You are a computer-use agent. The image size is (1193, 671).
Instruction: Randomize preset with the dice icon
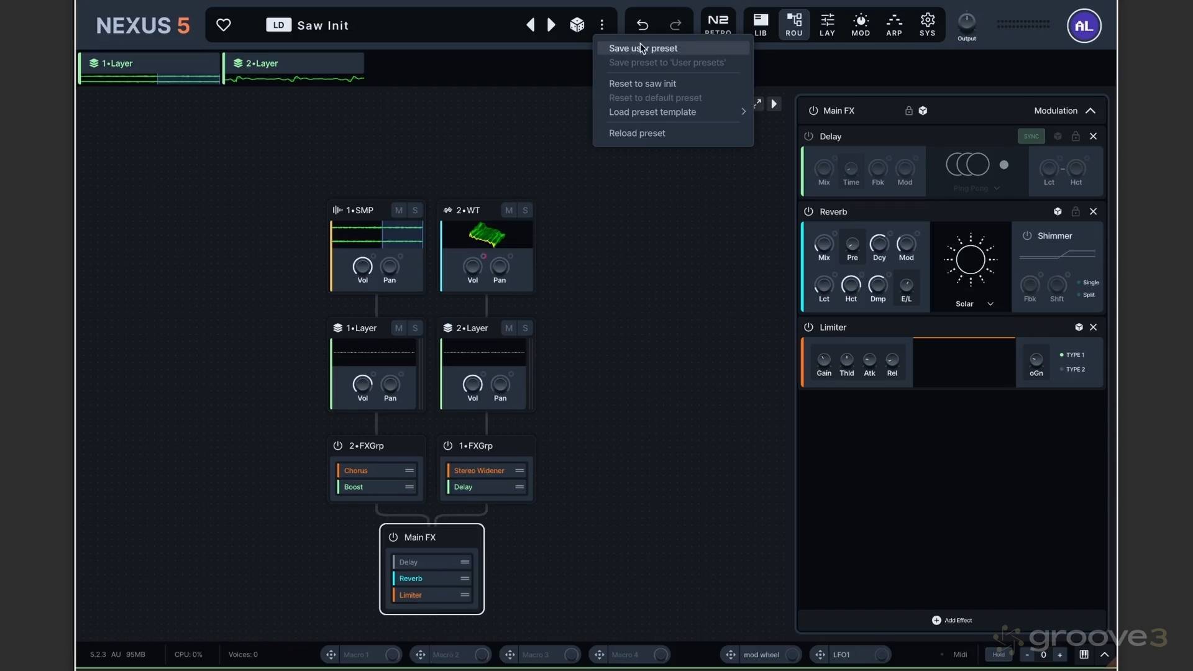pyautogui.click(x=577, y=25)
